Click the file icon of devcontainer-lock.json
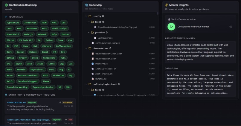Screen dimensions: 241x126 pos(92,54)
